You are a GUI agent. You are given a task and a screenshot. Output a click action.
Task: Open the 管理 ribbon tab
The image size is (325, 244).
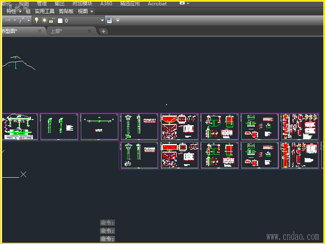42,4
